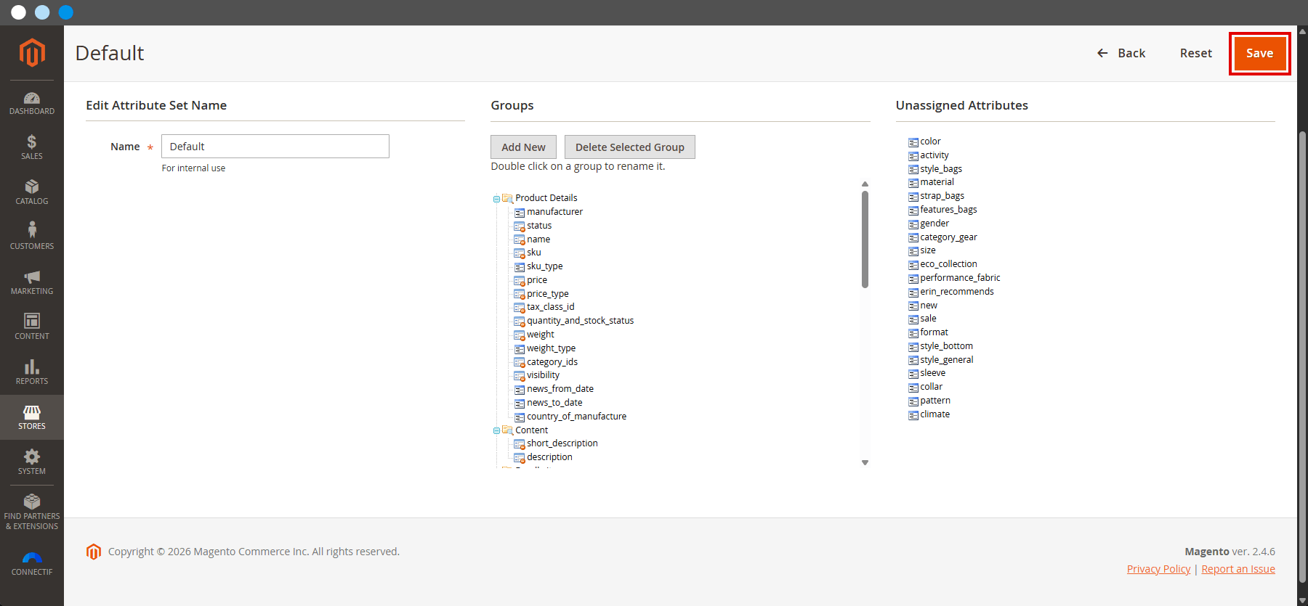The image size is (1308, 606).
Task: Select the sku attribute
Action: click(x=534, y=253)
